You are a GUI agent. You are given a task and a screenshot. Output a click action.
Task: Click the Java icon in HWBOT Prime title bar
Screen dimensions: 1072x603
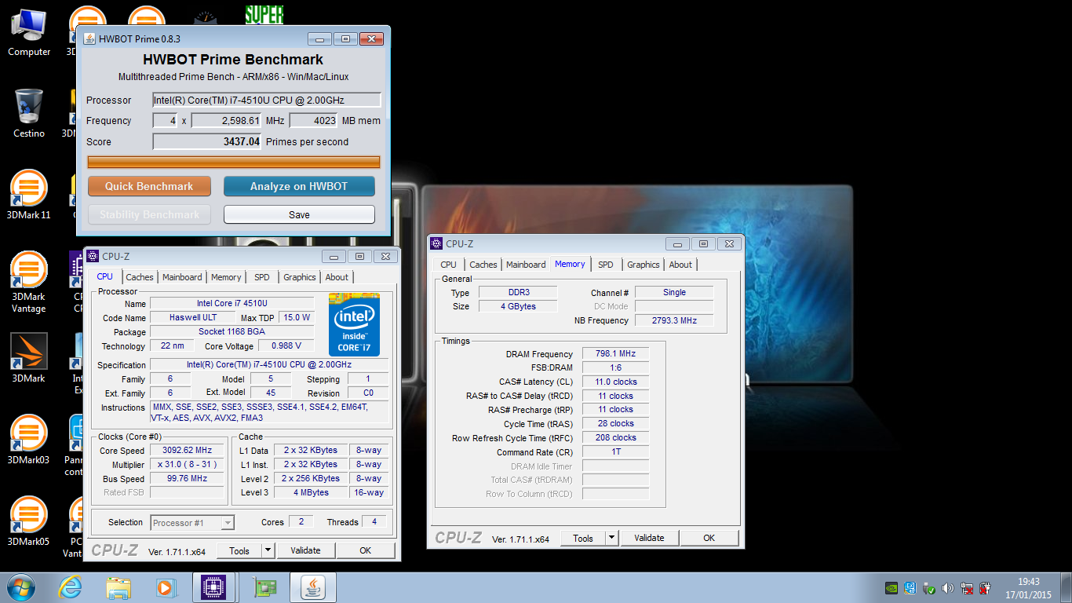tap(90, 38)
